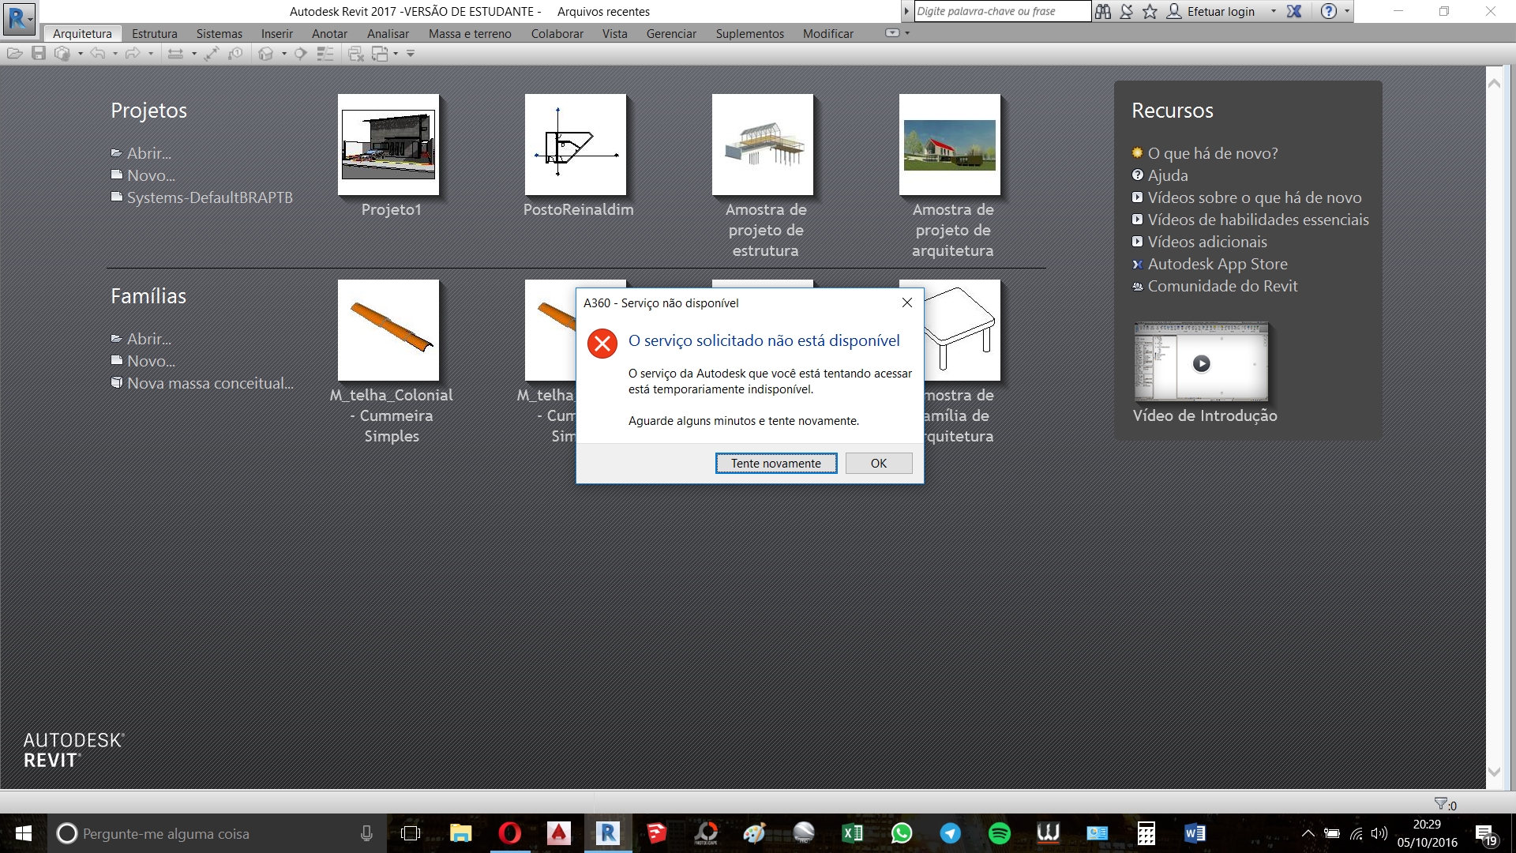
Task: Open the Customize Quick Access Toolbar dropdown
Action: [411, 54]
